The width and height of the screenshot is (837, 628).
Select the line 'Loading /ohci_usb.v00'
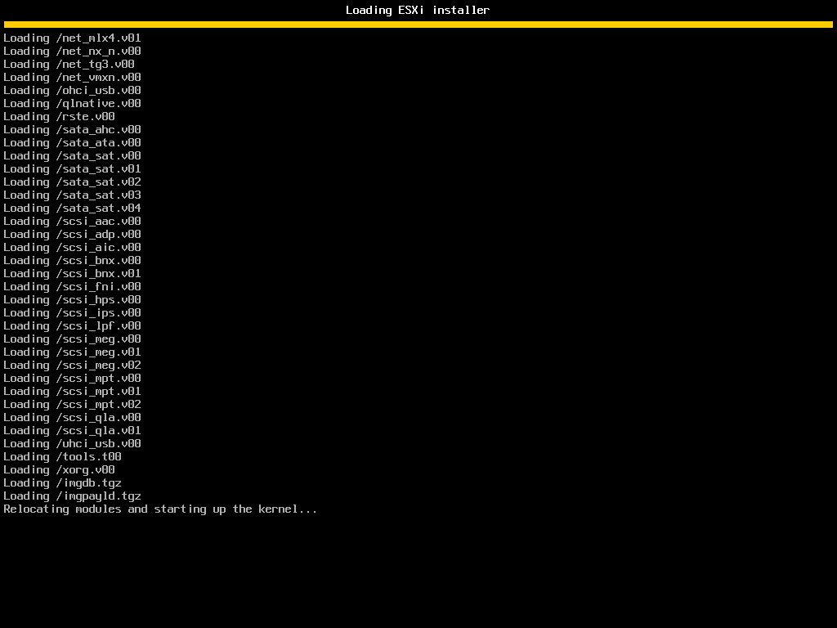click(72, 90)
